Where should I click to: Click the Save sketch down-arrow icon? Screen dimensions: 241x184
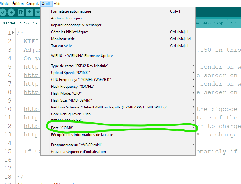pos(38,13)
